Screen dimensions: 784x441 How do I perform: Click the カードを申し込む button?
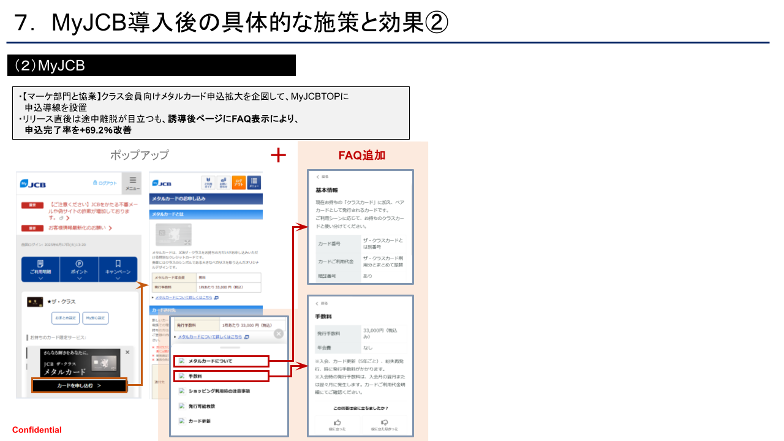tap(79, 386)
